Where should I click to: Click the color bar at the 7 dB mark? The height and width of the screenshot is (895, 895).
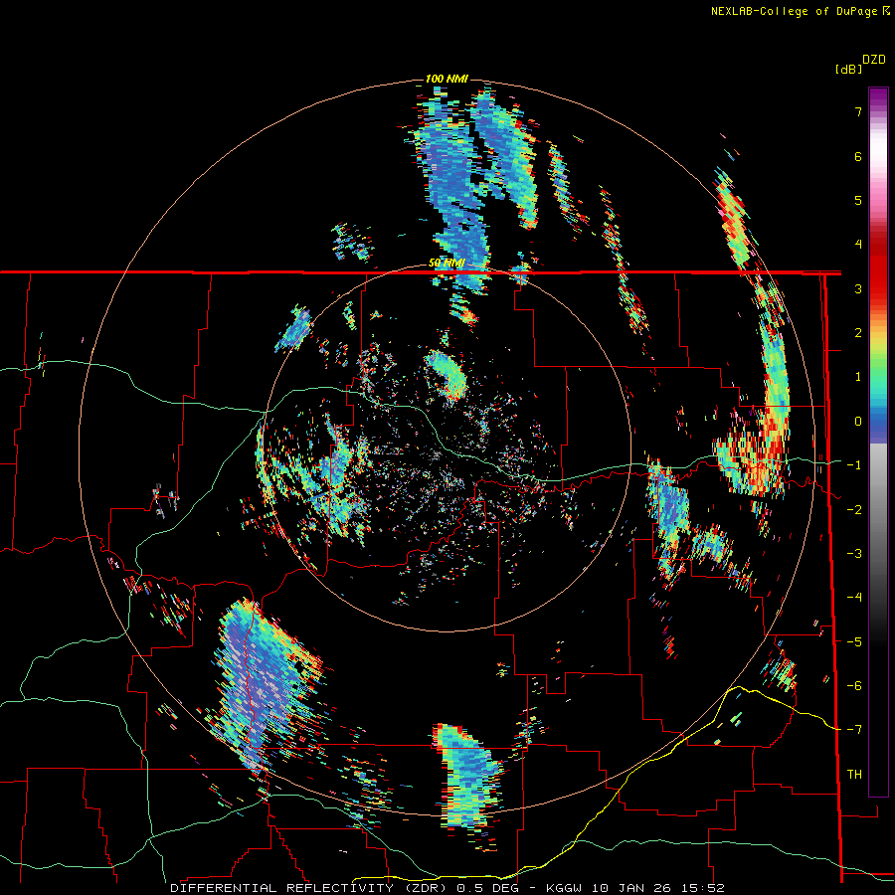point(878,111)
